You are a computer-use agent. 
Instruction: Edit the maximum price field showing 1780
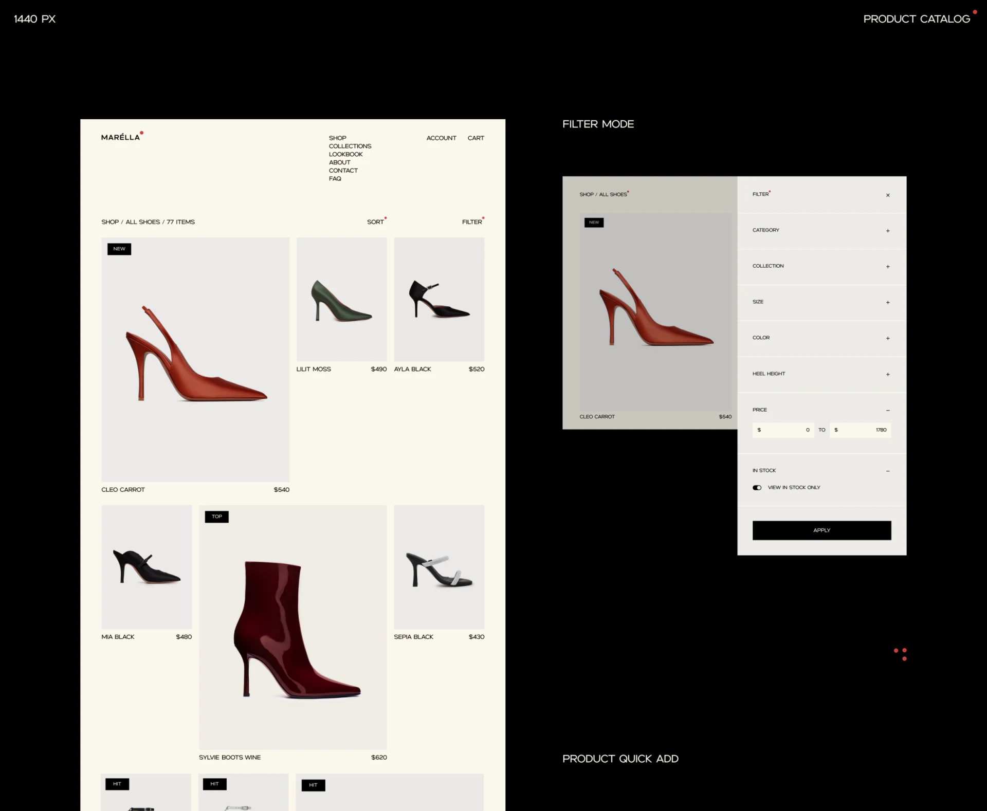(860, 430)
